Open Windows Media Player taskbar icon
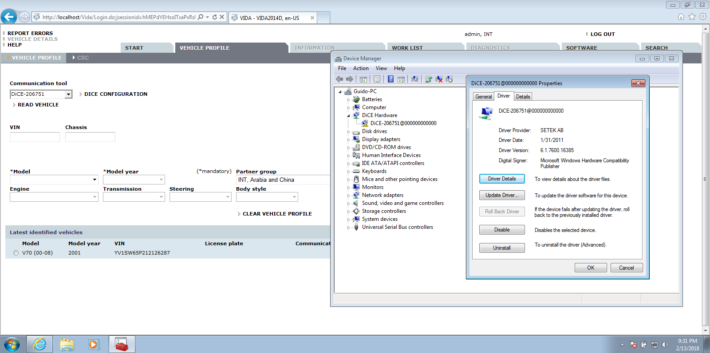710x353 pixels. point(94,344)
